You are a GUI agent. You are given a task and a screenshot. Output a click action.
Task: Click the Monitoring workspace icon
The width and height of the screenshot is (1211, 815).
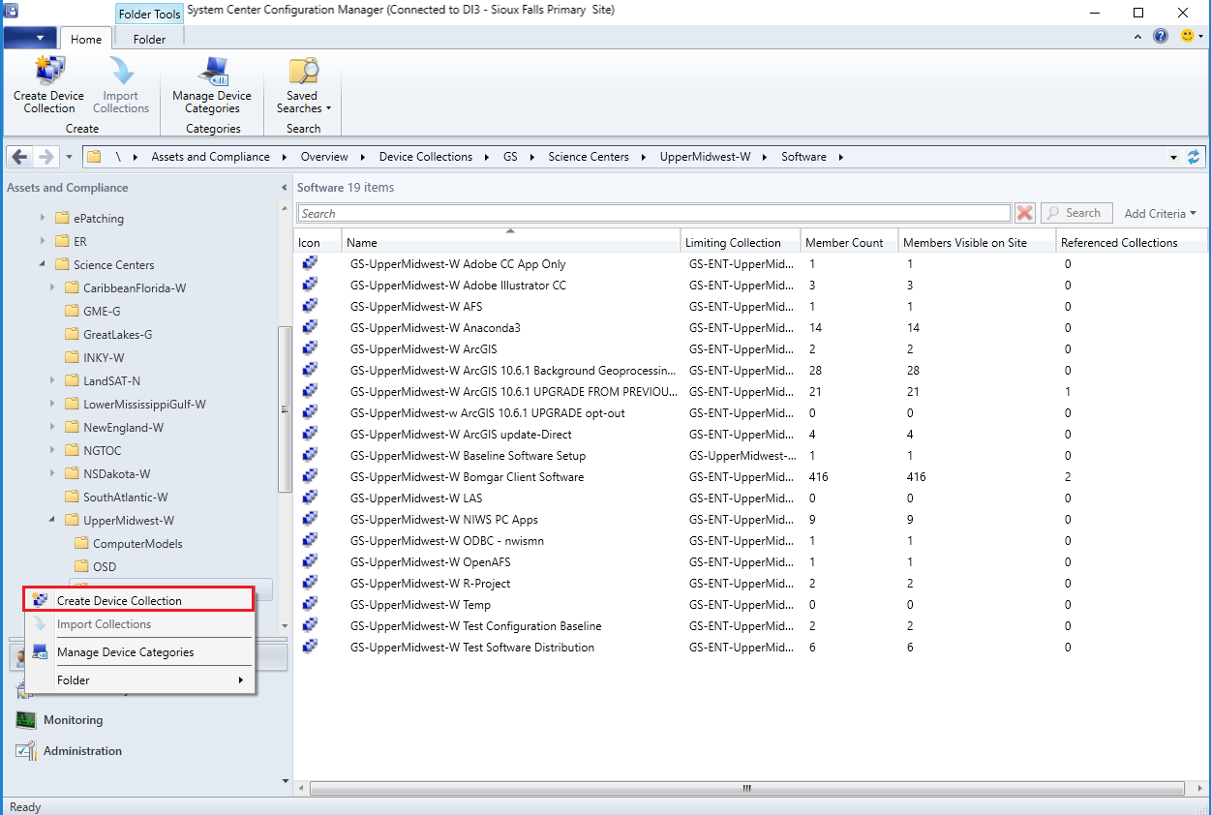(x=26, y=720)
